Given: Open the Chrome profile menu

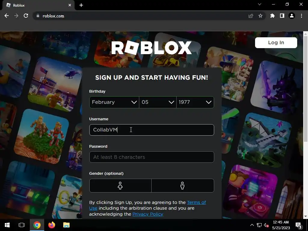Looking at the screenshot, I should (292, 16).
